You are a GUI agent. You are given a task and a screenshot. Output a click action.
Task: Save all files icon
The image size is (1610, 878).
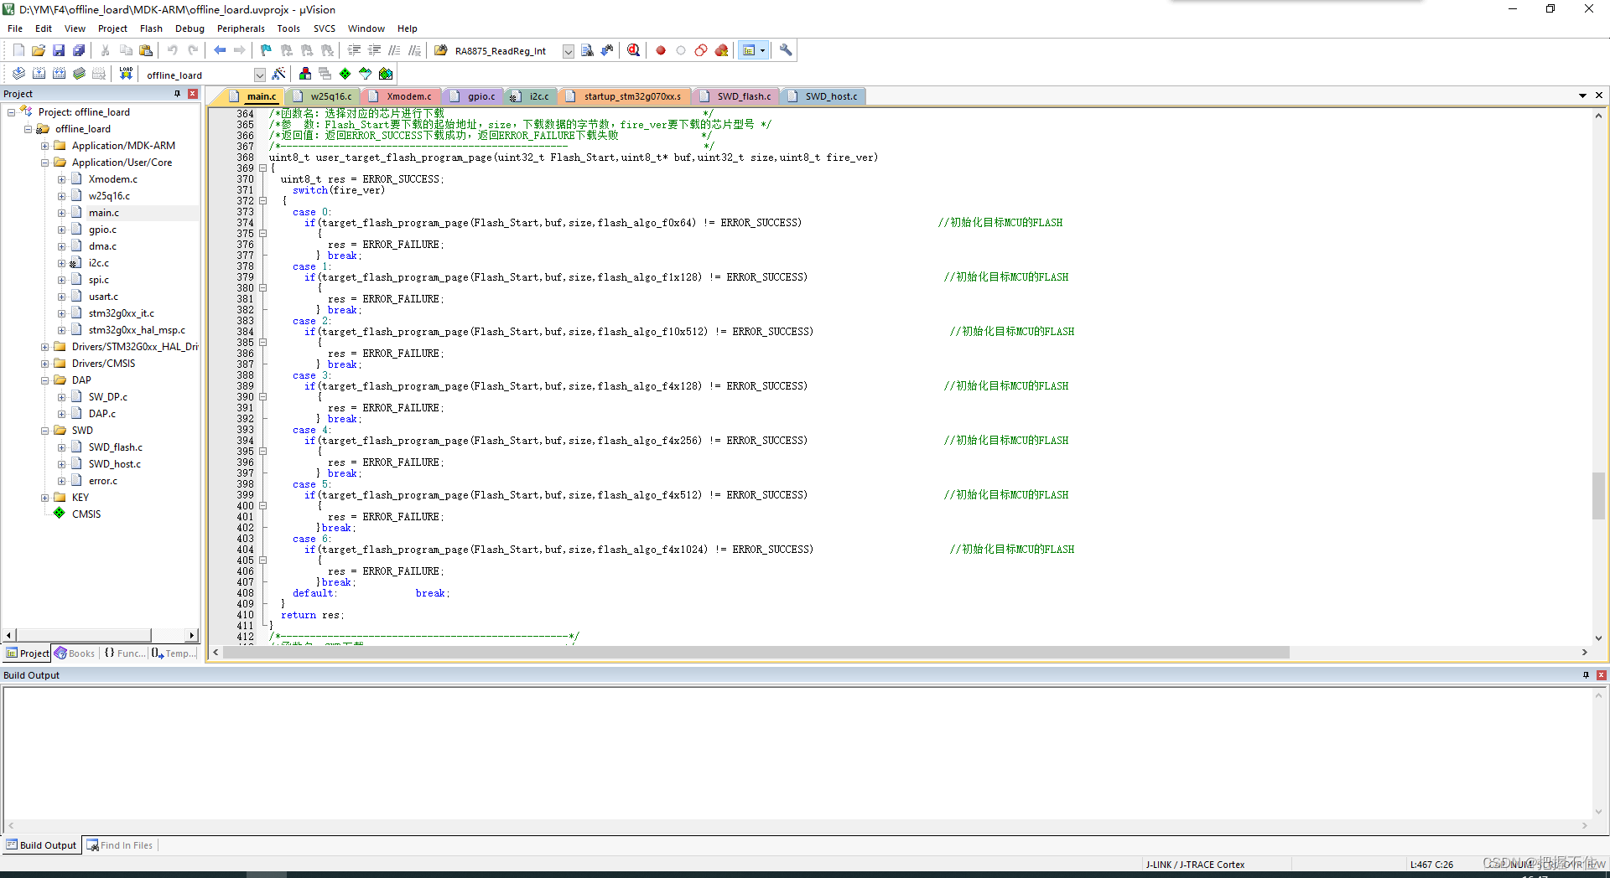click(x=79, y=50)
